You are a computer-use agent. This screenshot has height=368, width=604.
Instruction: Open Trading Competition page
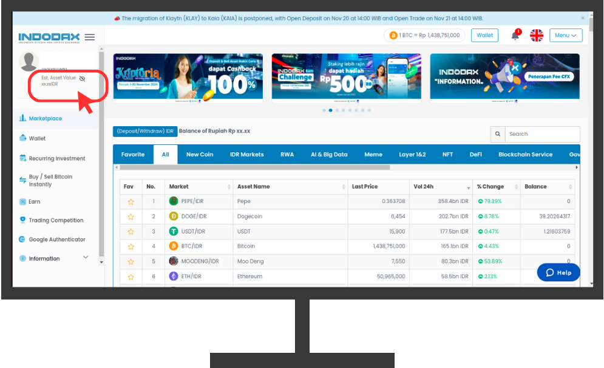[56, 220]
